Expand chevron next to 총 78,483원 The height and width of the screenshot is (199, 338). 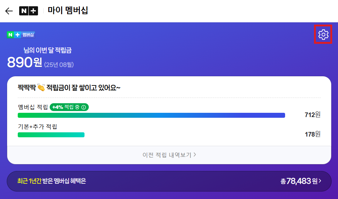[x=320, y=181]
